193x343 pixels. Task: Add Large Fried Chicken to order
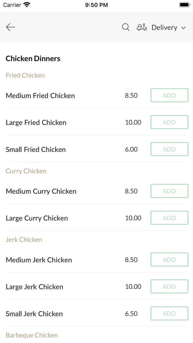coord(169,122)
